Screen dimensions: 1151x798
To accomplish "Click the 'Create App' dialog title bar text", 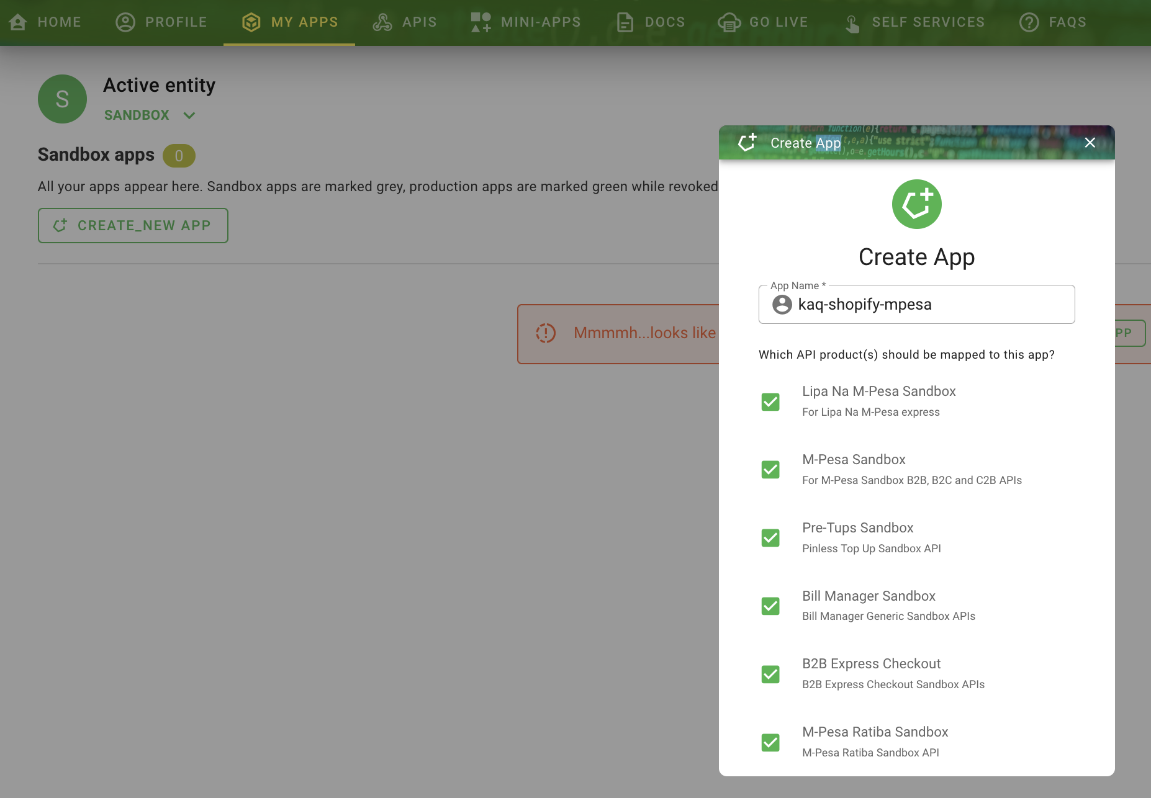I will coord(805,143).
